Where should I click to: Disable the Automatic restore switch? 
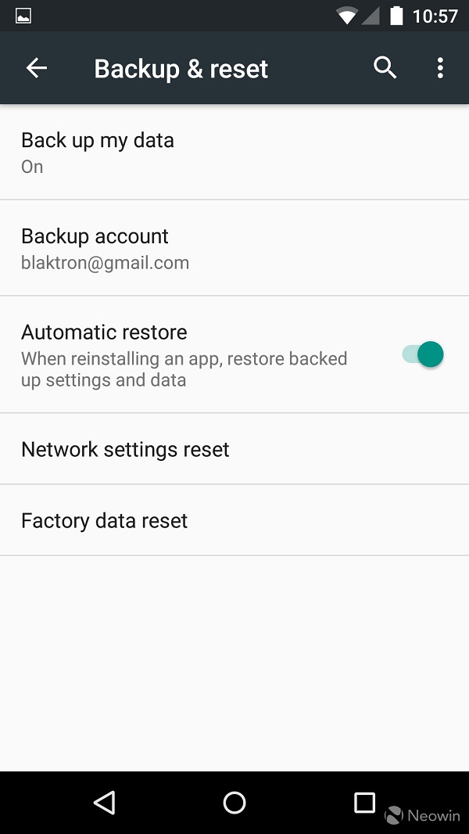423,354
